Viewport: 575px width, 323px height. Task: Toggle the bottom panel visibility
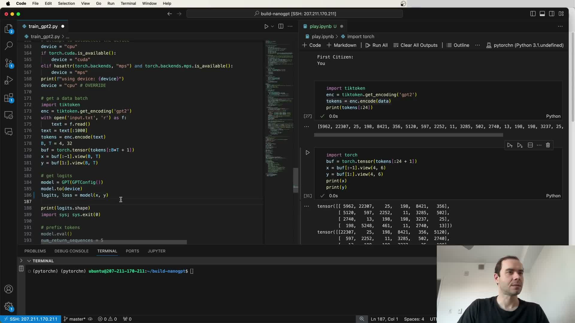[542, 14]
